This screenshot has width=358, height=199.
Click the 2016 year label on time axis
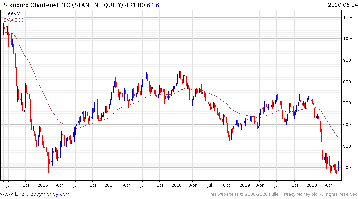tap(43, 185)
